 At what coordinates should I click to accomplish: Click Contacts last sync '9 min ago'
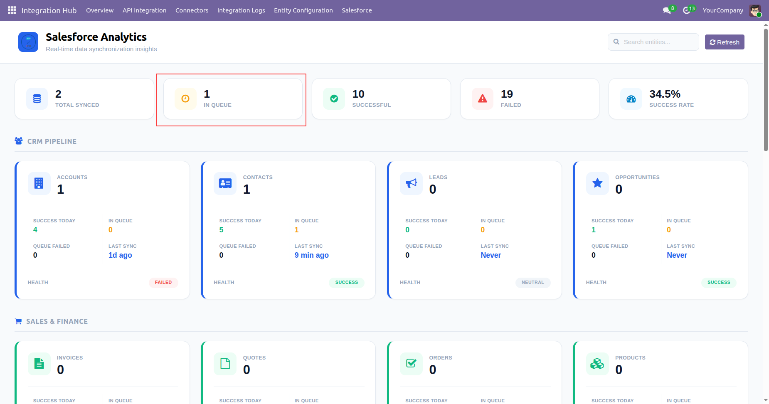point(312,255)
